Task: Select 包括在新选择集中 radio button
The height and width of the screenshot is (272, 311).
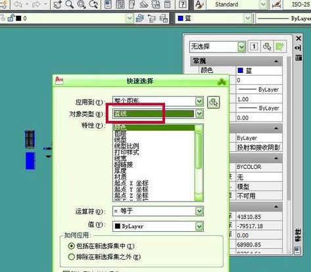Action: (x=71, y=246)
